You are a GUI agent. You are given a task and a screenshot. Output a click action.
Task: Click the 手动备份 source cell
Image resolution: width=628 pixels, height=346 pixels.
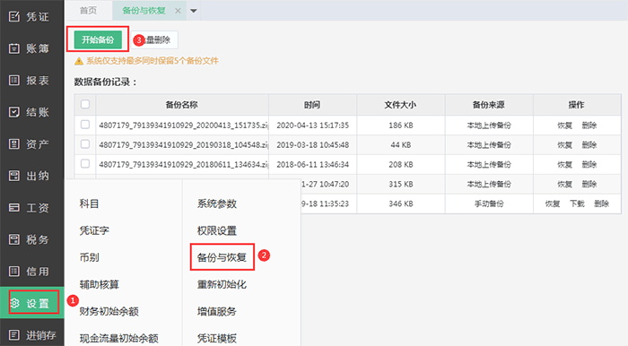[x=489, y=203]
